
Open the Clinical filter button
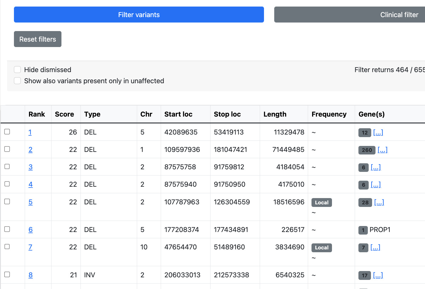point(350,15)
